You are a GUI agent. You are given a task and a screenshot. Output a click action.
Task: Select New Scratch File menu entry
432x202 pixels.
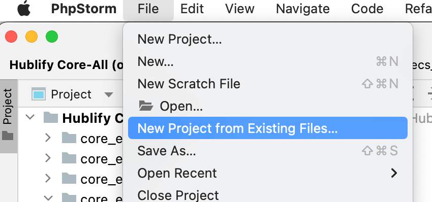click(268, 84)
